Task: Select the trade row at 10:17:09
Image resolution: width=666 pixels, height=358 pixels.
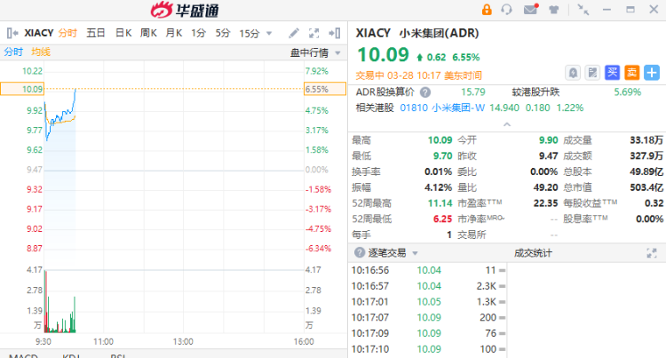Action: (428, 333)
